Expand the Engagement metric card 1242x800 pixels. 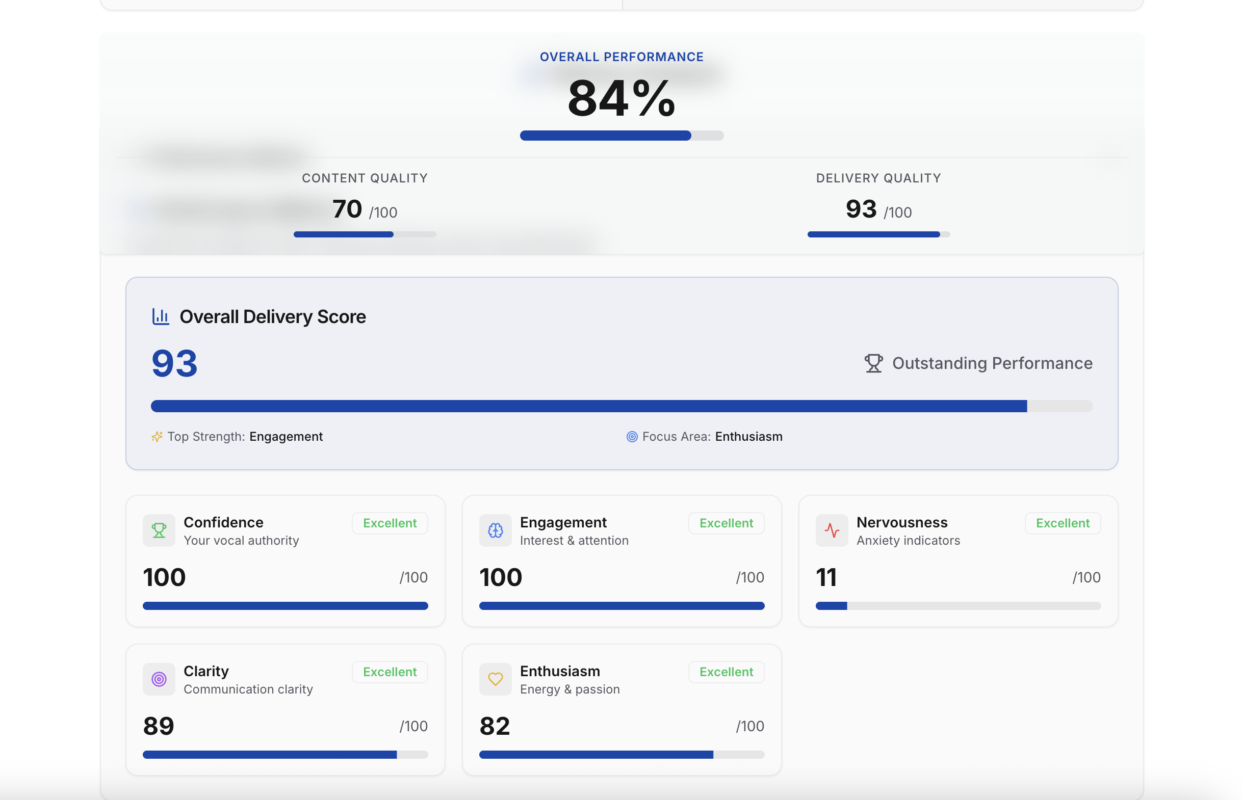622,561
